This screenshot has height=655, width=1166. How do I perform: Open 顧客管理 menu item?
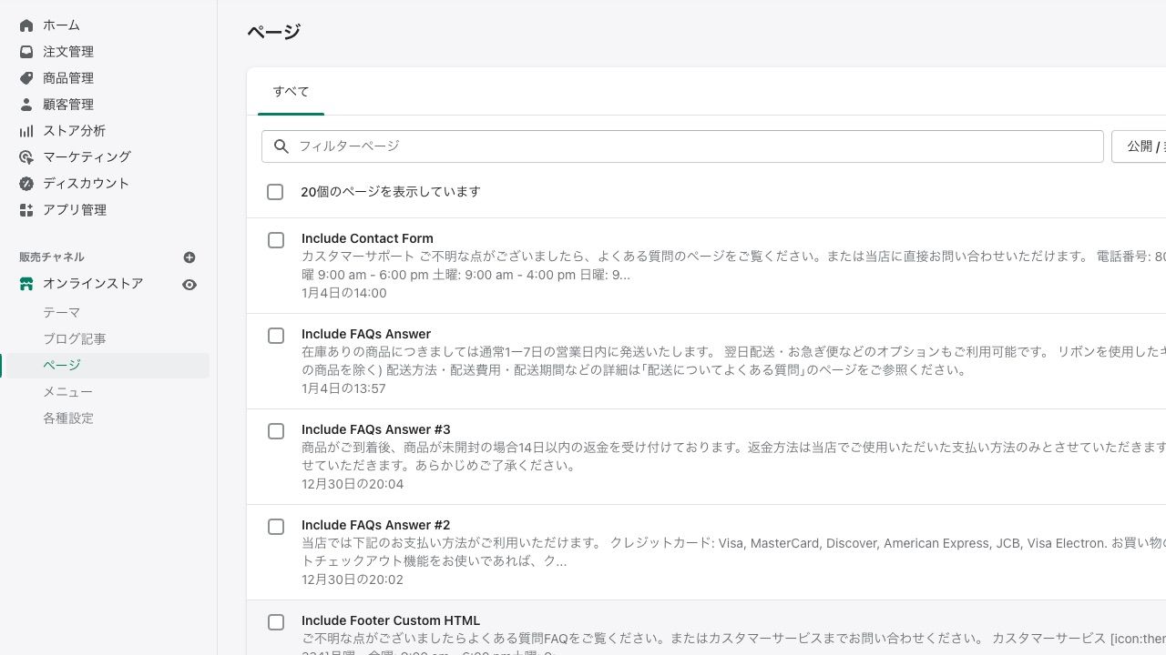[x=68, y=105]
